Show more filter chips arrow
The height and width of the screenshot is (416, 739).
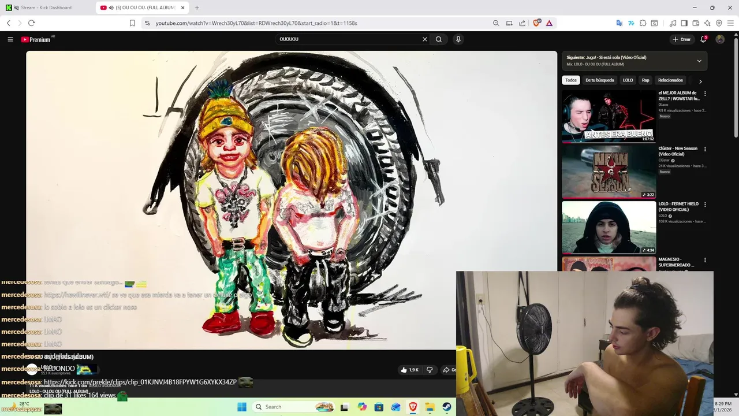point(700,81)
